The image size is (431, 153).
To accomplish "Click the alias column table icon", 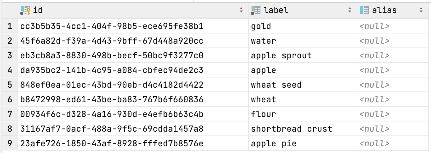I will click(364, 11).
